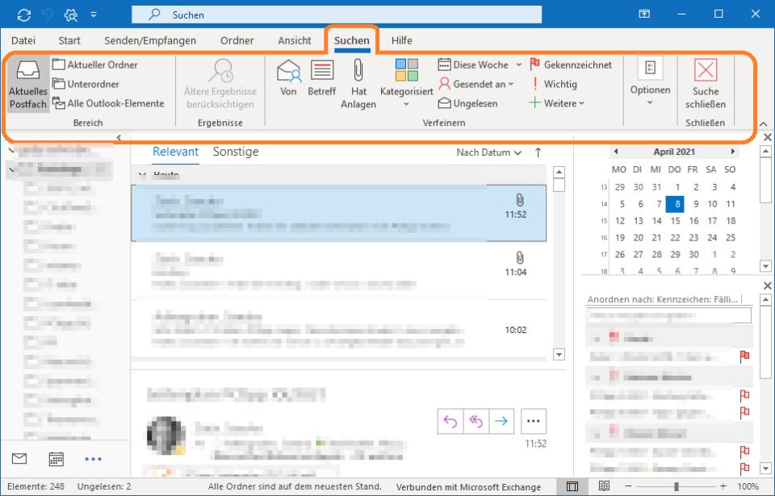The height and width of the screenshot is (496, 775).
Task: Click into the Suchen search box
Action: [337, 15]
